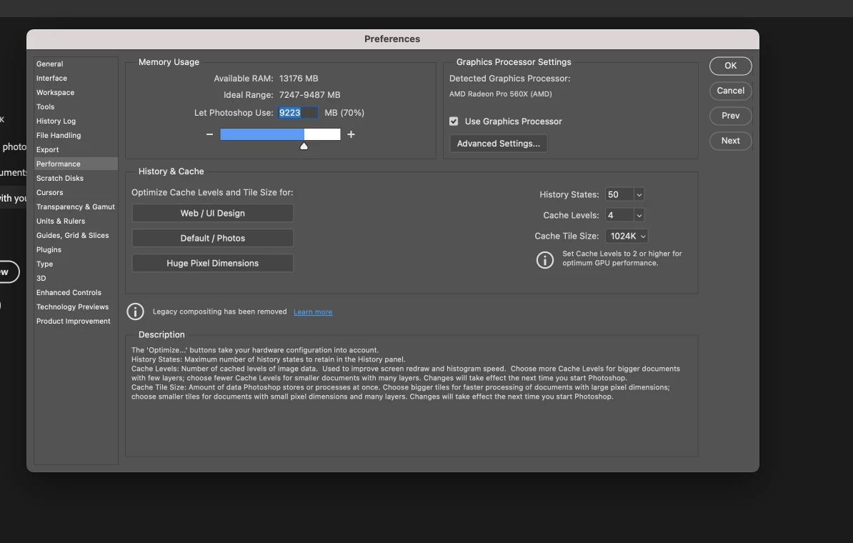Click the History States value field

(x=619, y=195)
